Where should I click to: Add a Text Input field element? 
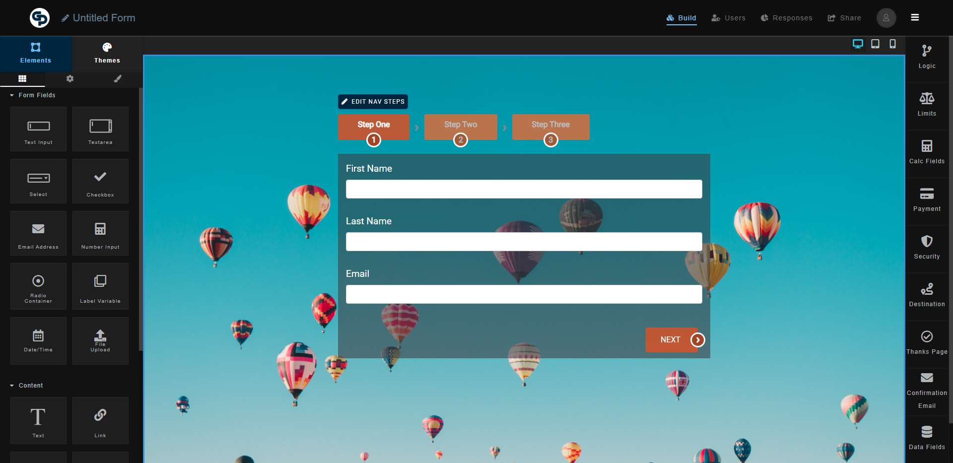[x=38, y=129]
